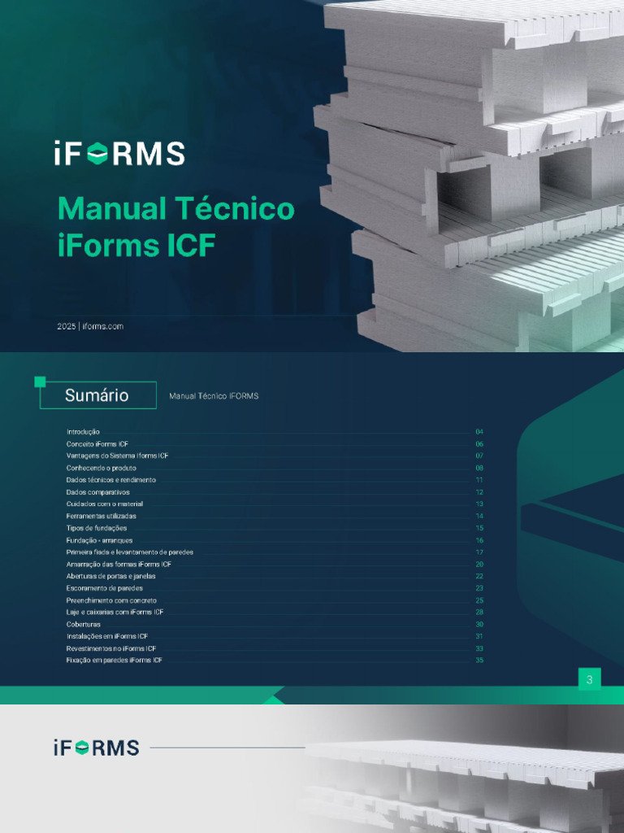Click page number 35 in the summary

click(479, 660)
